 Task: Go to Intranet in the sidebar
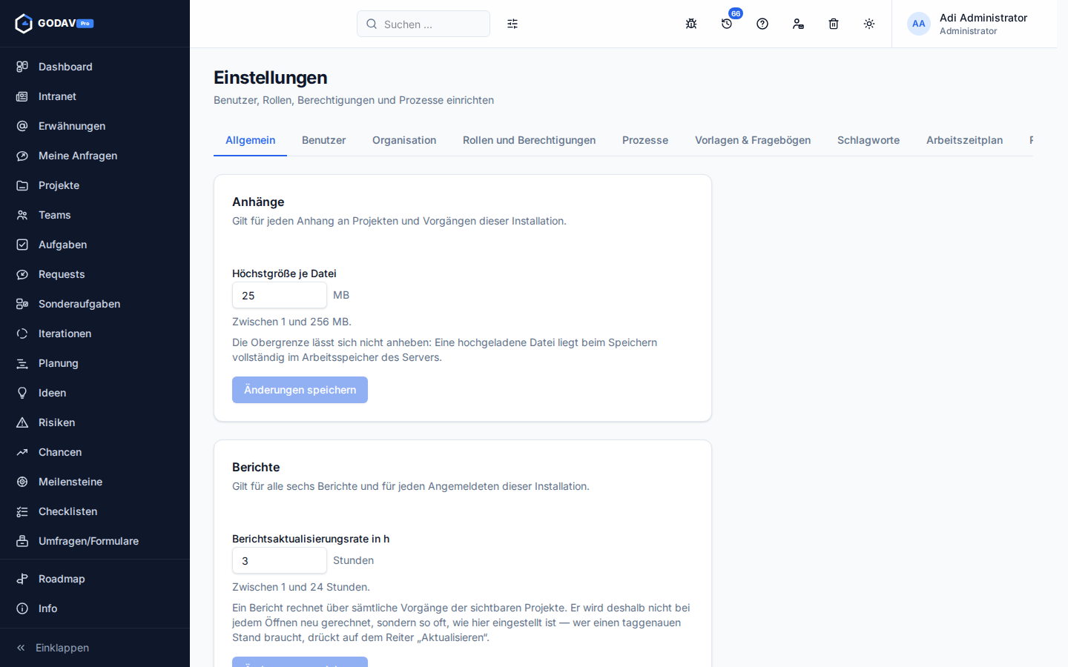tap(95, 96)
